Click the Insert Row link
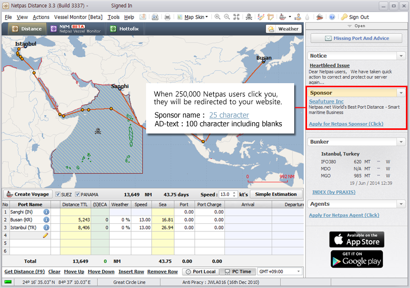 (x=131, y=272)
